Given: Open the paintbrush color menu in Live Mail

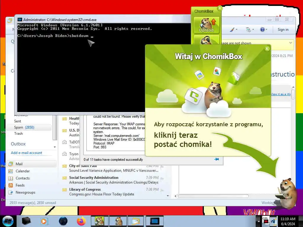Looking at the screenshot, I should click(232, 30).
